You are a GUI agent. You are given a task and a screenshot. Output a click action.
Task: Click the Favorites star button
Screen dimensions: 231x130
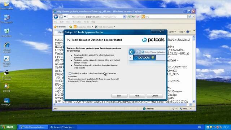60,27
